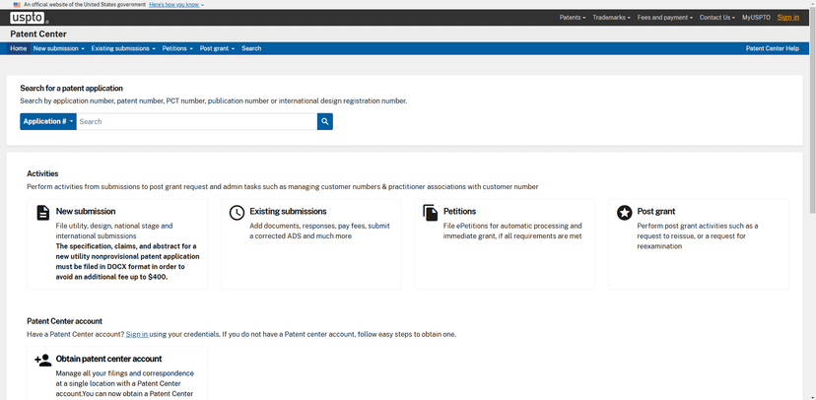Image resolution: width=816 pixels, height=400 pixels.
Task: Expand the Patents header menu
Action: [573, 18]
